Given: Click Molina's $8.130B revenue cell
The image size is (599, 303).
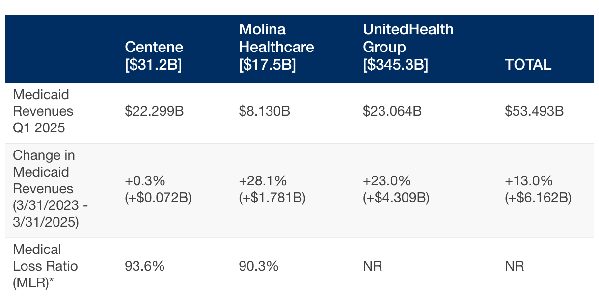Looking at the screenshot, I should coord(265,111).
